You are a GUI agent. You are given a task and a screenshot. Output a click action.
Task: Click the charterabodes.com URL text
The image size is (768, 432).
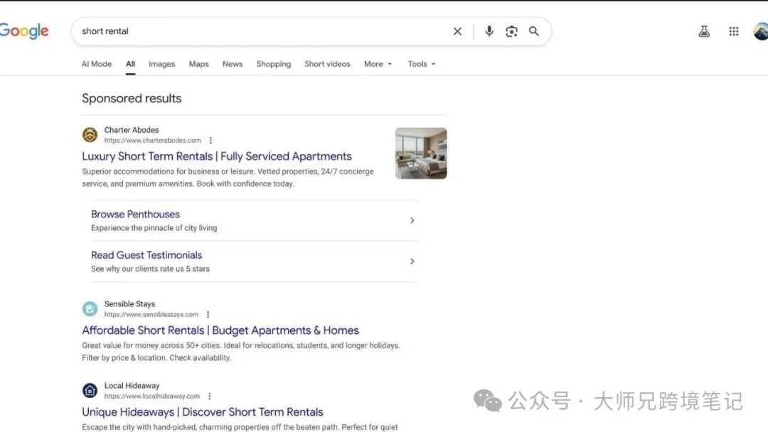(153, 141)
